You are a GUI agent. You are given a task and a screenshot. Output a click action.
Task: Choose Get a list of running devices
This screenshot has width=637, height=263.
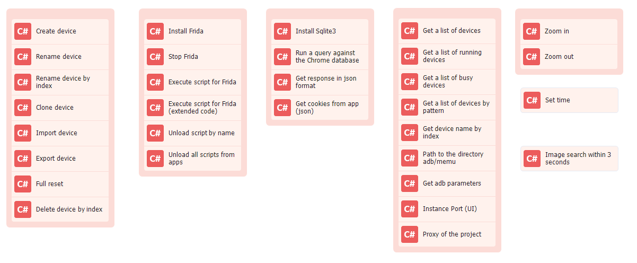tap(447, 56)
